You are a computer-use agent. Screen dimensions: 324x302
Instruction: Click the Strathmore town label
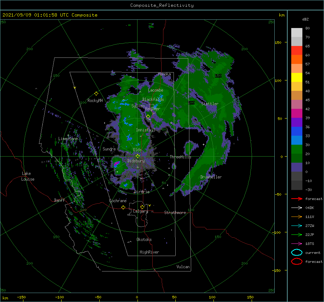coord(175,213)
